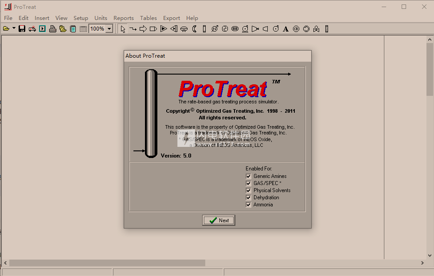This screenshot has height=276, width=434.
Task: Select the CB octagon control block tool
Action: pyautogui.click(x=296, y=29)
